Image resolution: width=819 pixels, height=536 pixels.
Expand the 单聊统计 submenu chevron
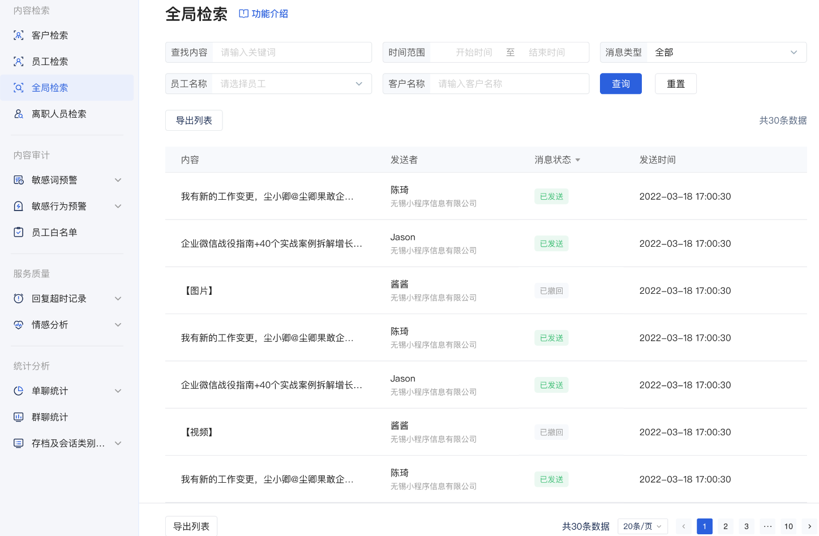tap(118, 391)
